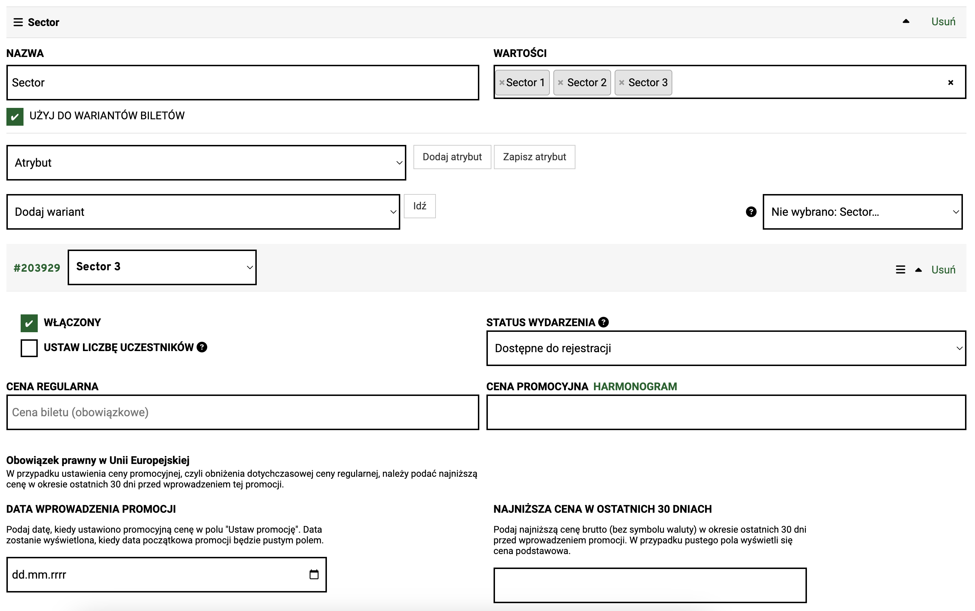
Task: Focus the Cena regularna ticket price field
Action: (x=243, y=412)
